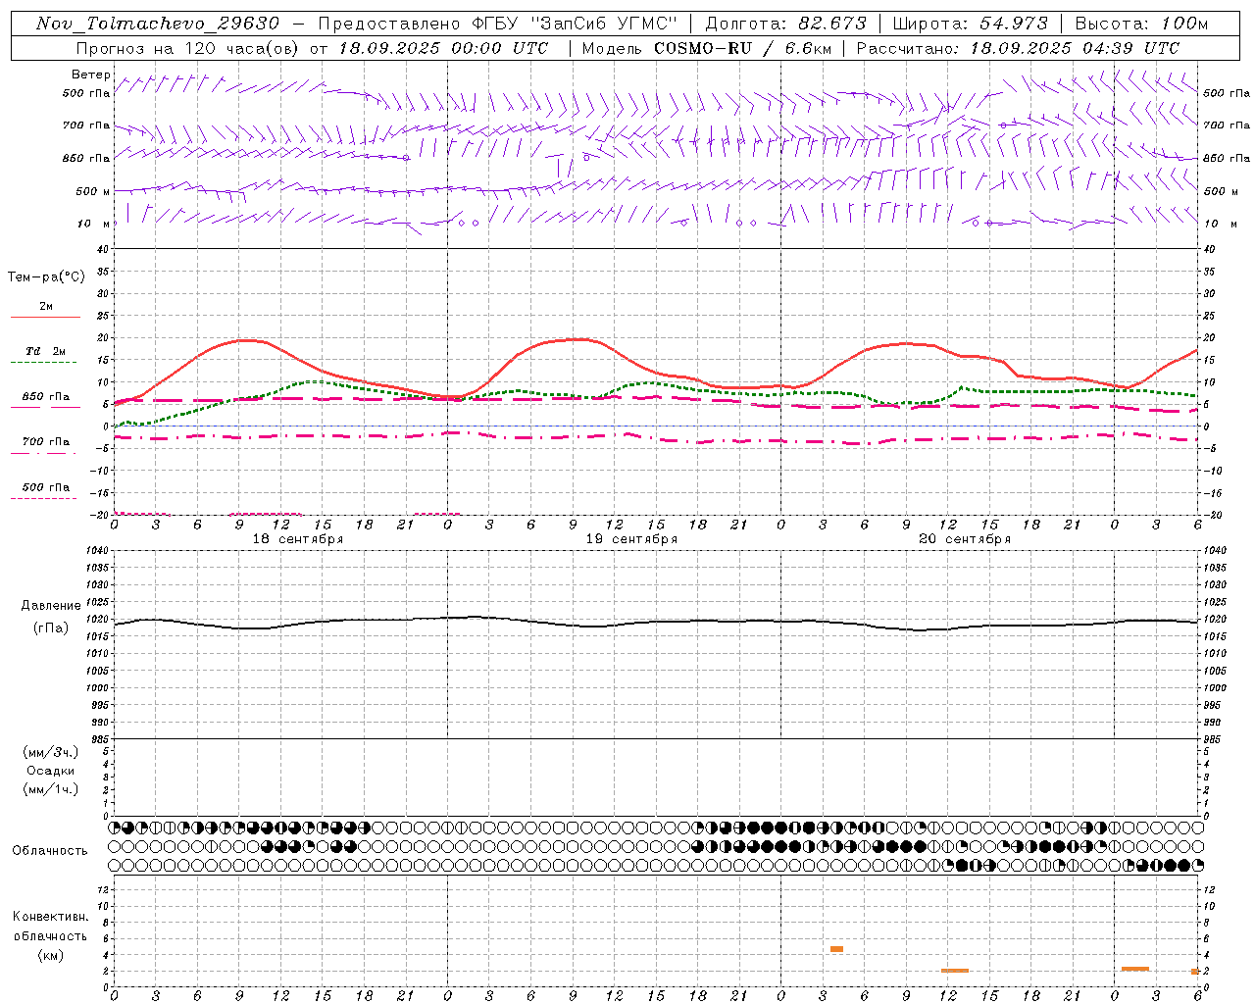Click the 'Конвективн.' convective cloud label

[51, 917]
